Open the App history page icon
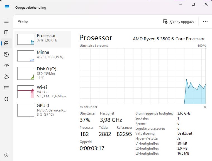Screen dimensions: 212x161 click(x=6, y=55)
